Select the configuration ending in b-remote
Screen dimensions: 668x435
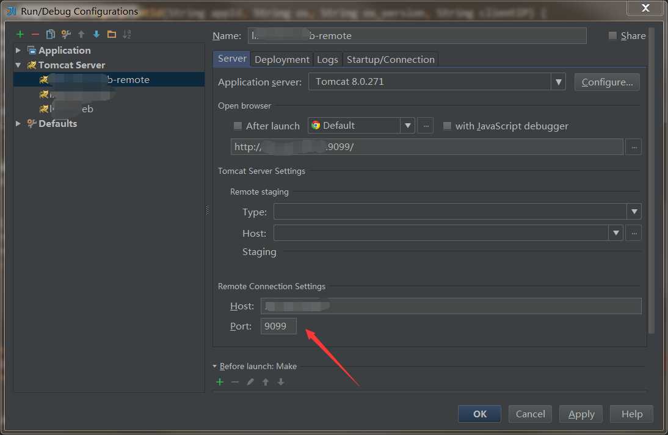pyautogui.click(x=109, y=79)
